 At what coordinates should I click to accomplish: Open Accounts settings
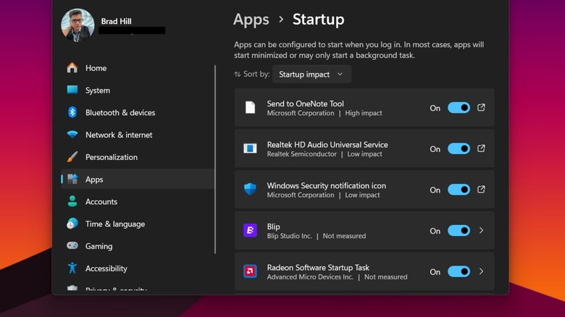(x=138, y=201)
